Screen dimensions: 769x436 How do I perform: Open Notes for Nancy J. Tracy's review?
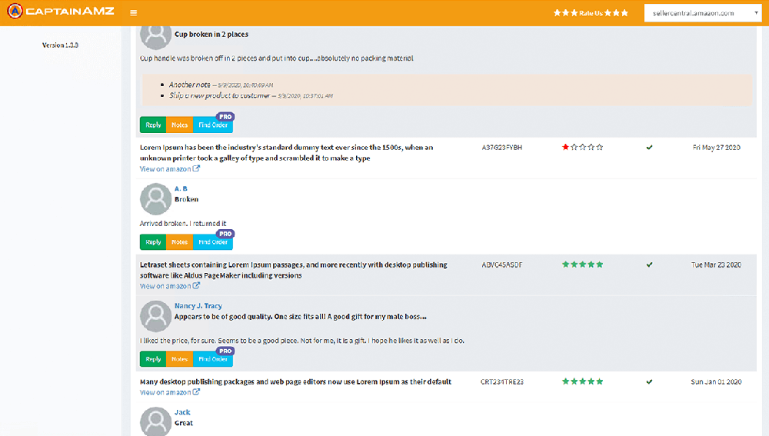tap(179, 359)
